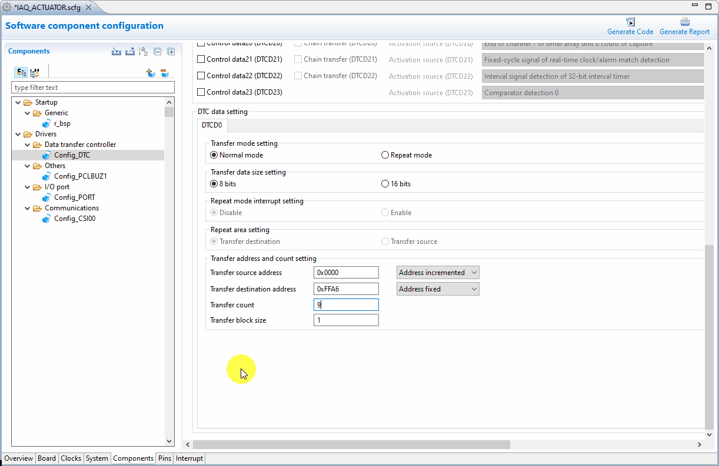Select 16 bits transfer data size

(x=385, y=184)
